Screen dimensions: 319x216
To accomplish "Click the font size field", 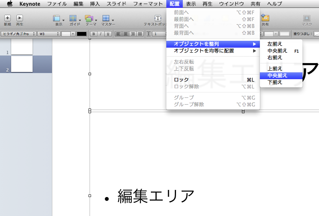I will point(66,34).
